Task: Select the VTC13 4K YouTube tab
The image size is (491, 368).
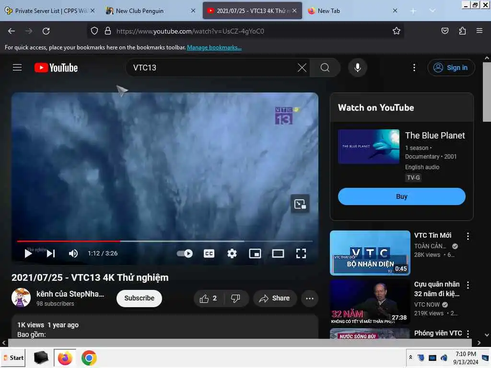Action: click(252, 11)
